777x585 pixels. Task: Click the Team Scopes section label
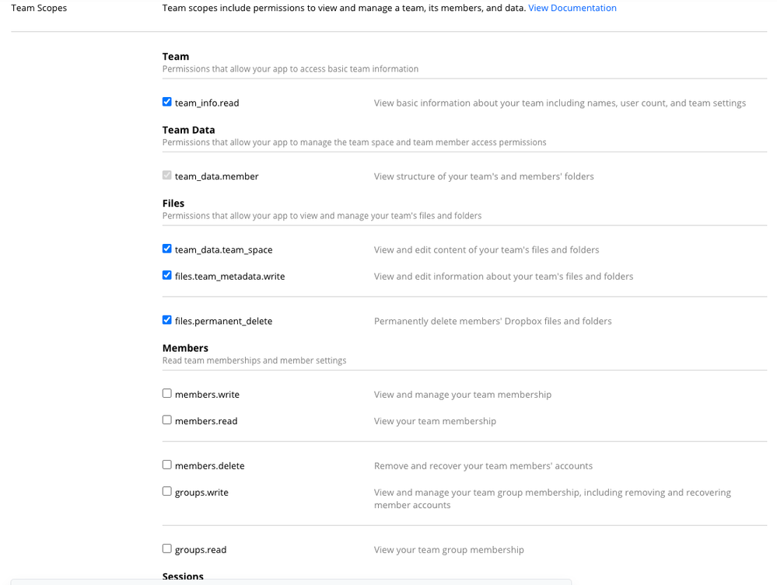[x=39, y=8]
